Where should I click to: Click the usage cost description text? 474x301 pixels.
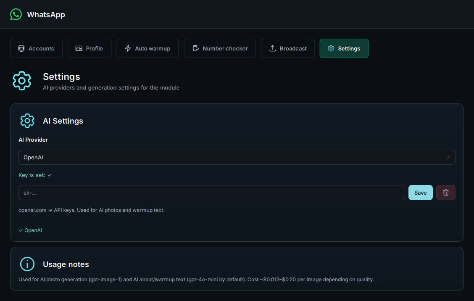pyautogui.click(x=196, y=280)
